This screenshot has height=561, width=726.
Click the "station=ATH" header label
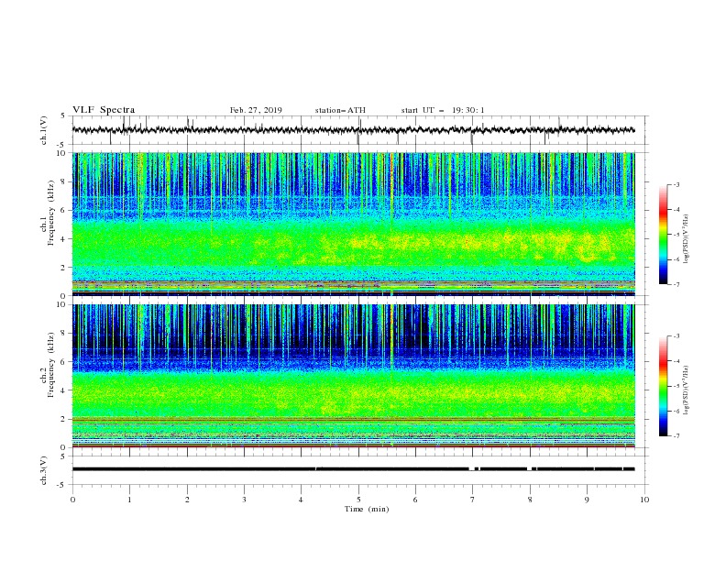tap(340, 110)
